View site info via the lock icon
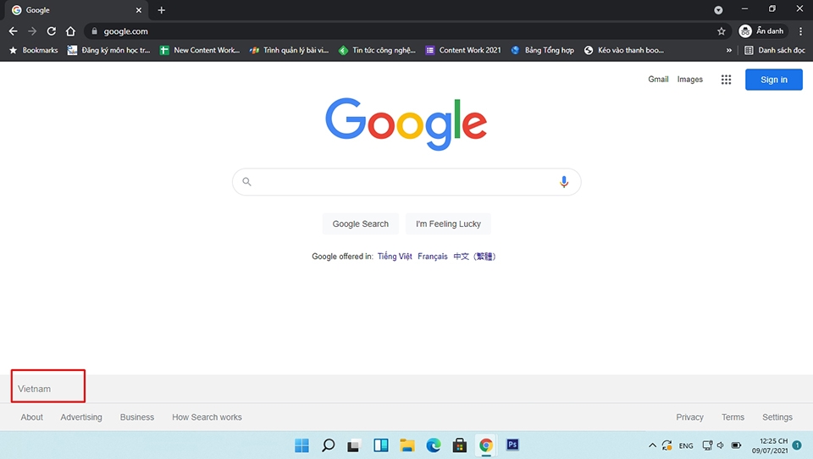 pyautogui.click(x=94, y=31)
